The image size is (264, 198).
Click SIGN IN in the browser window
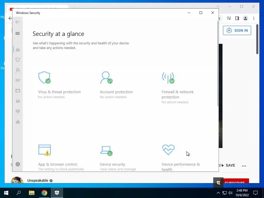click(237, 30)
